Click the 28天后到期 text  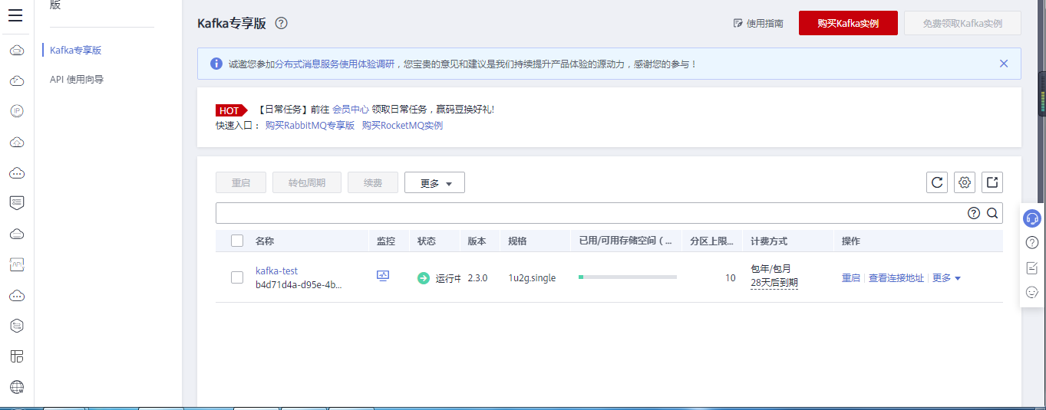coord(774,283)
